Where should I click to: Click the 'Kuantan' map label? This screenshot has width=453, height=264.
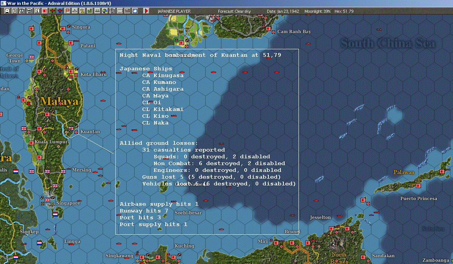pyautogui.click(x=90, y=132)
